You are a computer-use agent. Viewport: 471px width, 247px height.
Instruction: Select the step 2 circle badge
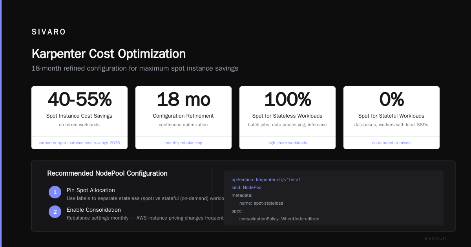click(55, 212)
